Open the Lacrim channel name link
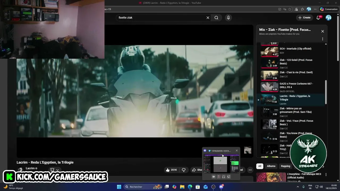This screenshot has height=191, width=340. click(30, 168)
